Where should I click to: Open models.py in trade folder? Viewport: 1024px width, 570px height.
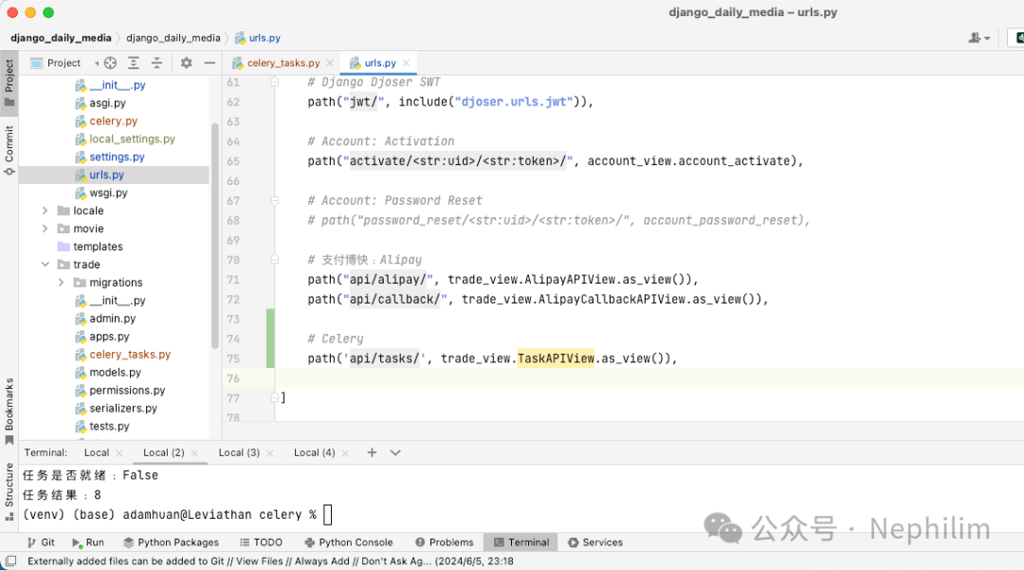click(x=115, y=372)
